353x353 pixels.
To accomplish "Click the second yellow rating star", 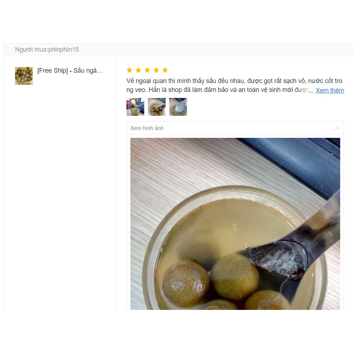I will 139,70.
